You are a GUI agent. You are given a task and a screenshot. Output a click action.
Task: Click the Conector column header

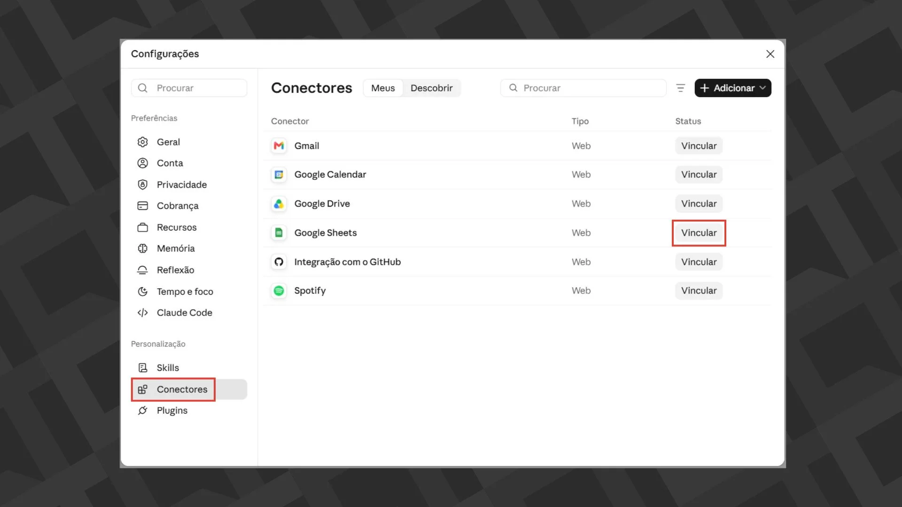(290, 121)
